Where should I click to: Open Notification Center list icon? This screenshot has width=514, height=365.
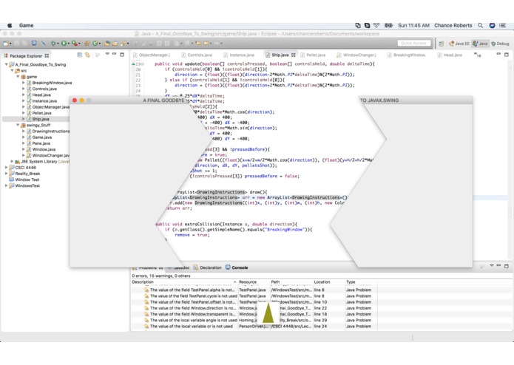502,26
